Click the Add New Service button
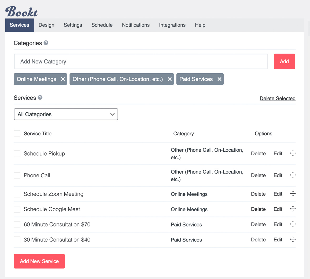The width and height of the screenshot is (310, 279). click(x=39, y=261)
